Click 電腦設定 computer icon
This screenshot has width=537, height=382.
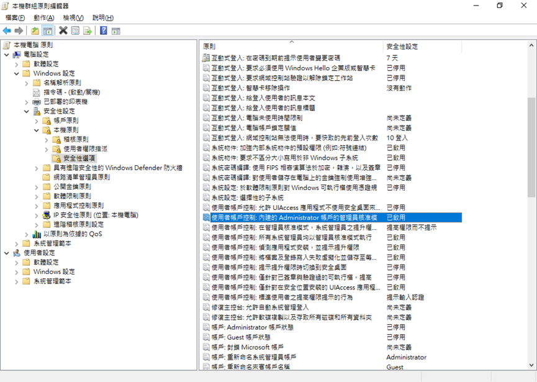coord(17,55)
